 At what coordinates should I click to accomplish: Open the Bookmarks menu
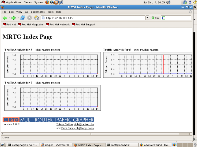pos(38,12)
